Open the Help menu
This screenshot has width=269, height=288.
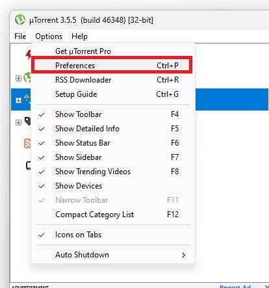(79, 36)
